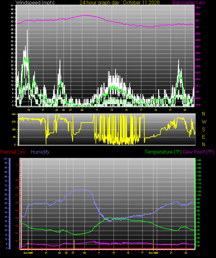Click the 145 value on temperature axis

pyautogui.click(x=199, y=160)
